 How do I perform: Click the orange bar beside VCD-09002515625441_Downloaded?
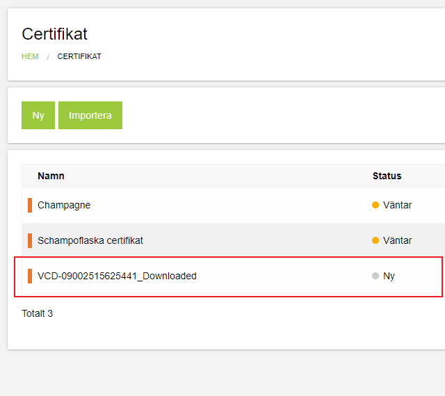click(x=30, y=276)
